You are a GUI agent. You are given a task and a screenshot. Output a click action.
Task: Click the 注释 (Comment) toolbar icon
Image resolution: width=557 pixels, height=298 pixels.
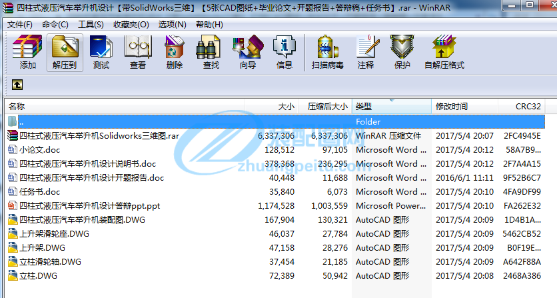[366, 52]
